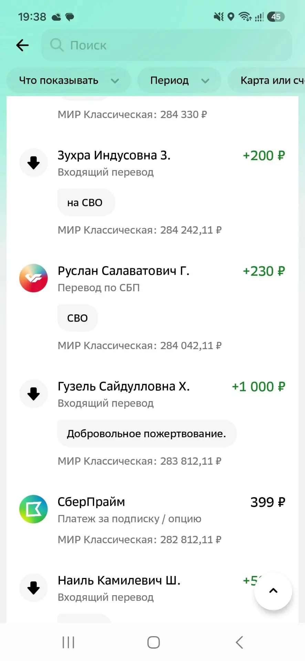Tap the magnifier icon in search bar
The width and height of the screenshot is (305, 661).
(x=57, y=45)
